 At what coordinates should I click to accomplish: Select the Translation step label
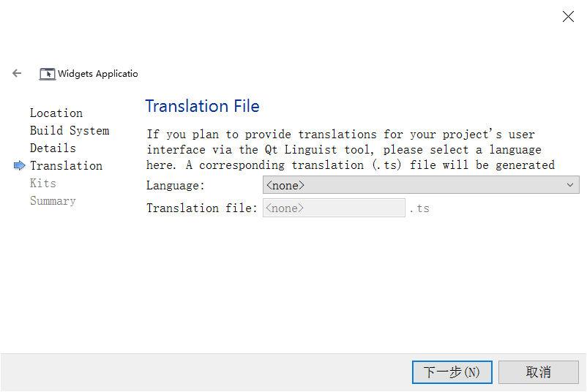67,166
